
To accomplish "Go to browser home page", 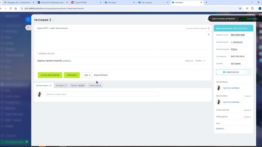I will click(16, 8).
